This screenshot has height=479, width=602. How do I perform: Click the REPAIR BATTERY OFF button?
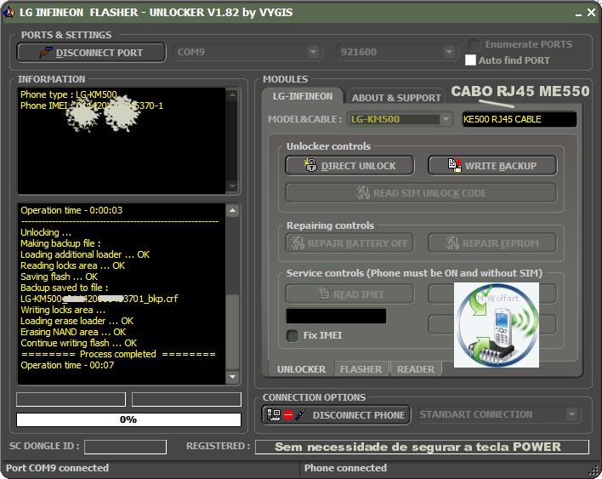point(349,243)
